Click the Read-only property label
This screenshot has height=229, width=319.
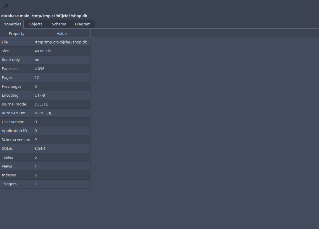point(17,60)
